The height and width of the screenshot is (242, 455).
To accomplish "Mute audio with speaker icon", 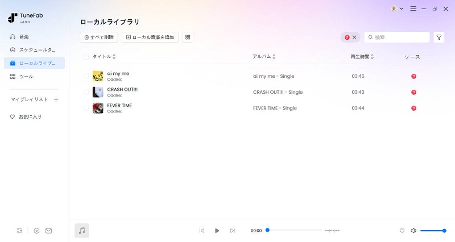I will pos(413,231).
